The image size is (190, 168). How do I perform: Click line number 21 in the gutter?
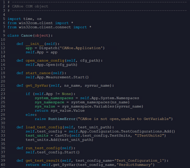click(x=3, y=86)
